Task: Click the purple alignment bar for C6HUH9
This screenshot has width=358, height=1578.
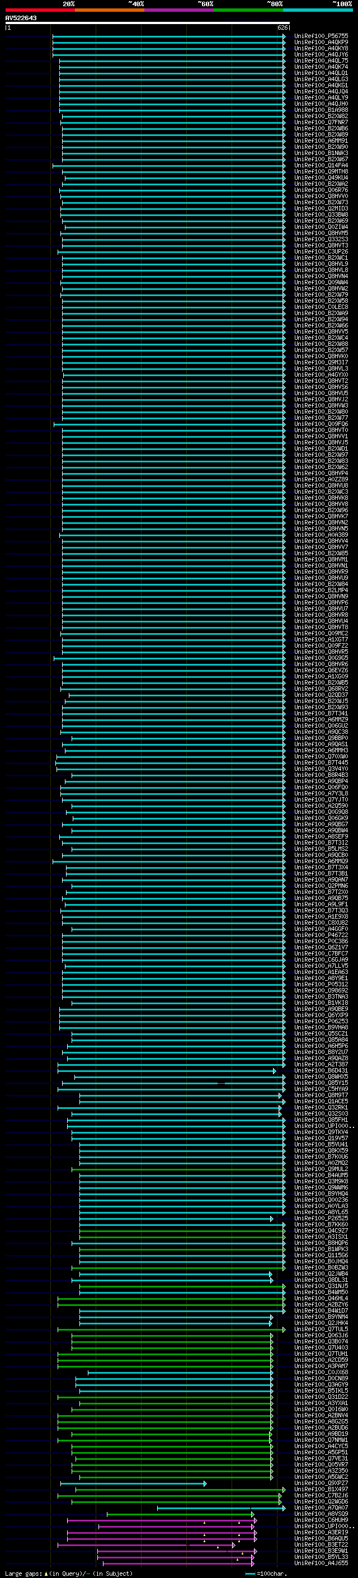Action: (x=162, y=1520)
